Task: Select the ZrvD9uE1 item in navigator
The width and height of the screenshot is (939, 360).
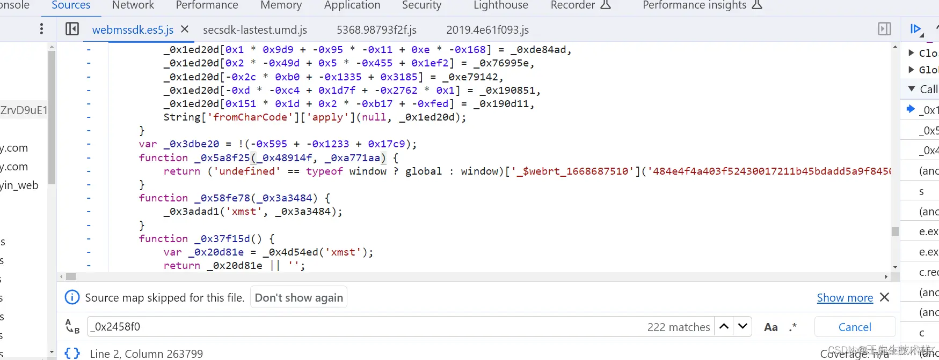Action: [x=24, y=110]
